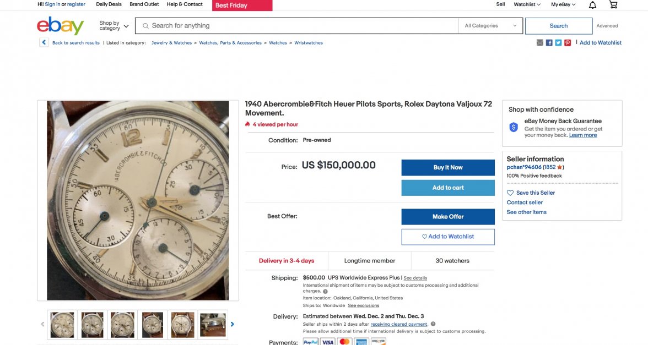Open Shop by category menu
The width and height of the screenshot is (648, 345).
pos(114,26)
